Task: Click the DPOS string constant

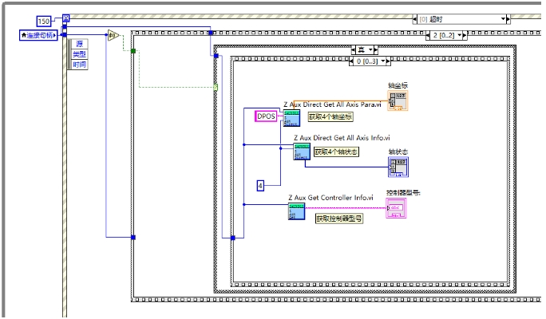Action: tap(266, 116)
